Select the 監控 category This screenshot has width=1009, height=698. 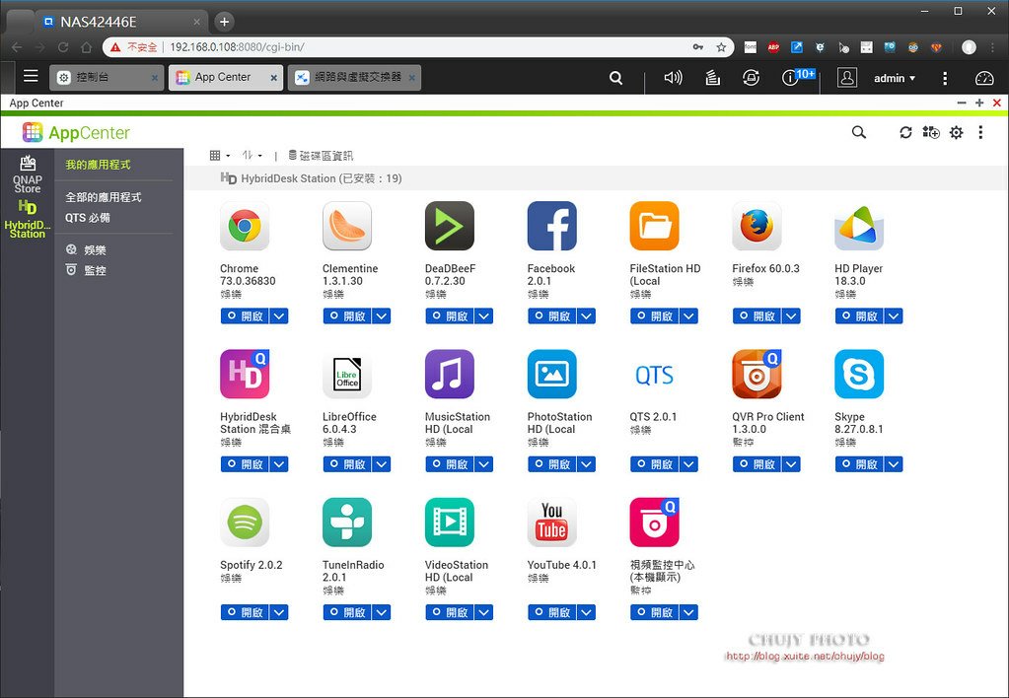click(86, 270)
